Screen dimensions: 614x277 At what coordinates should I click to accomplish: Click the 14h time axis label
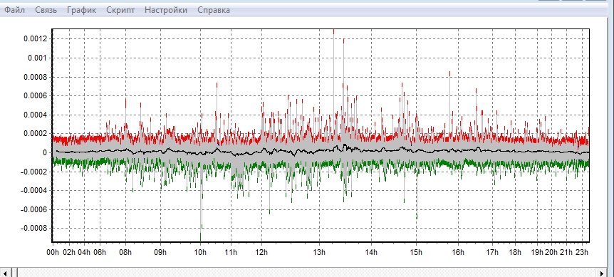point(372,252)
